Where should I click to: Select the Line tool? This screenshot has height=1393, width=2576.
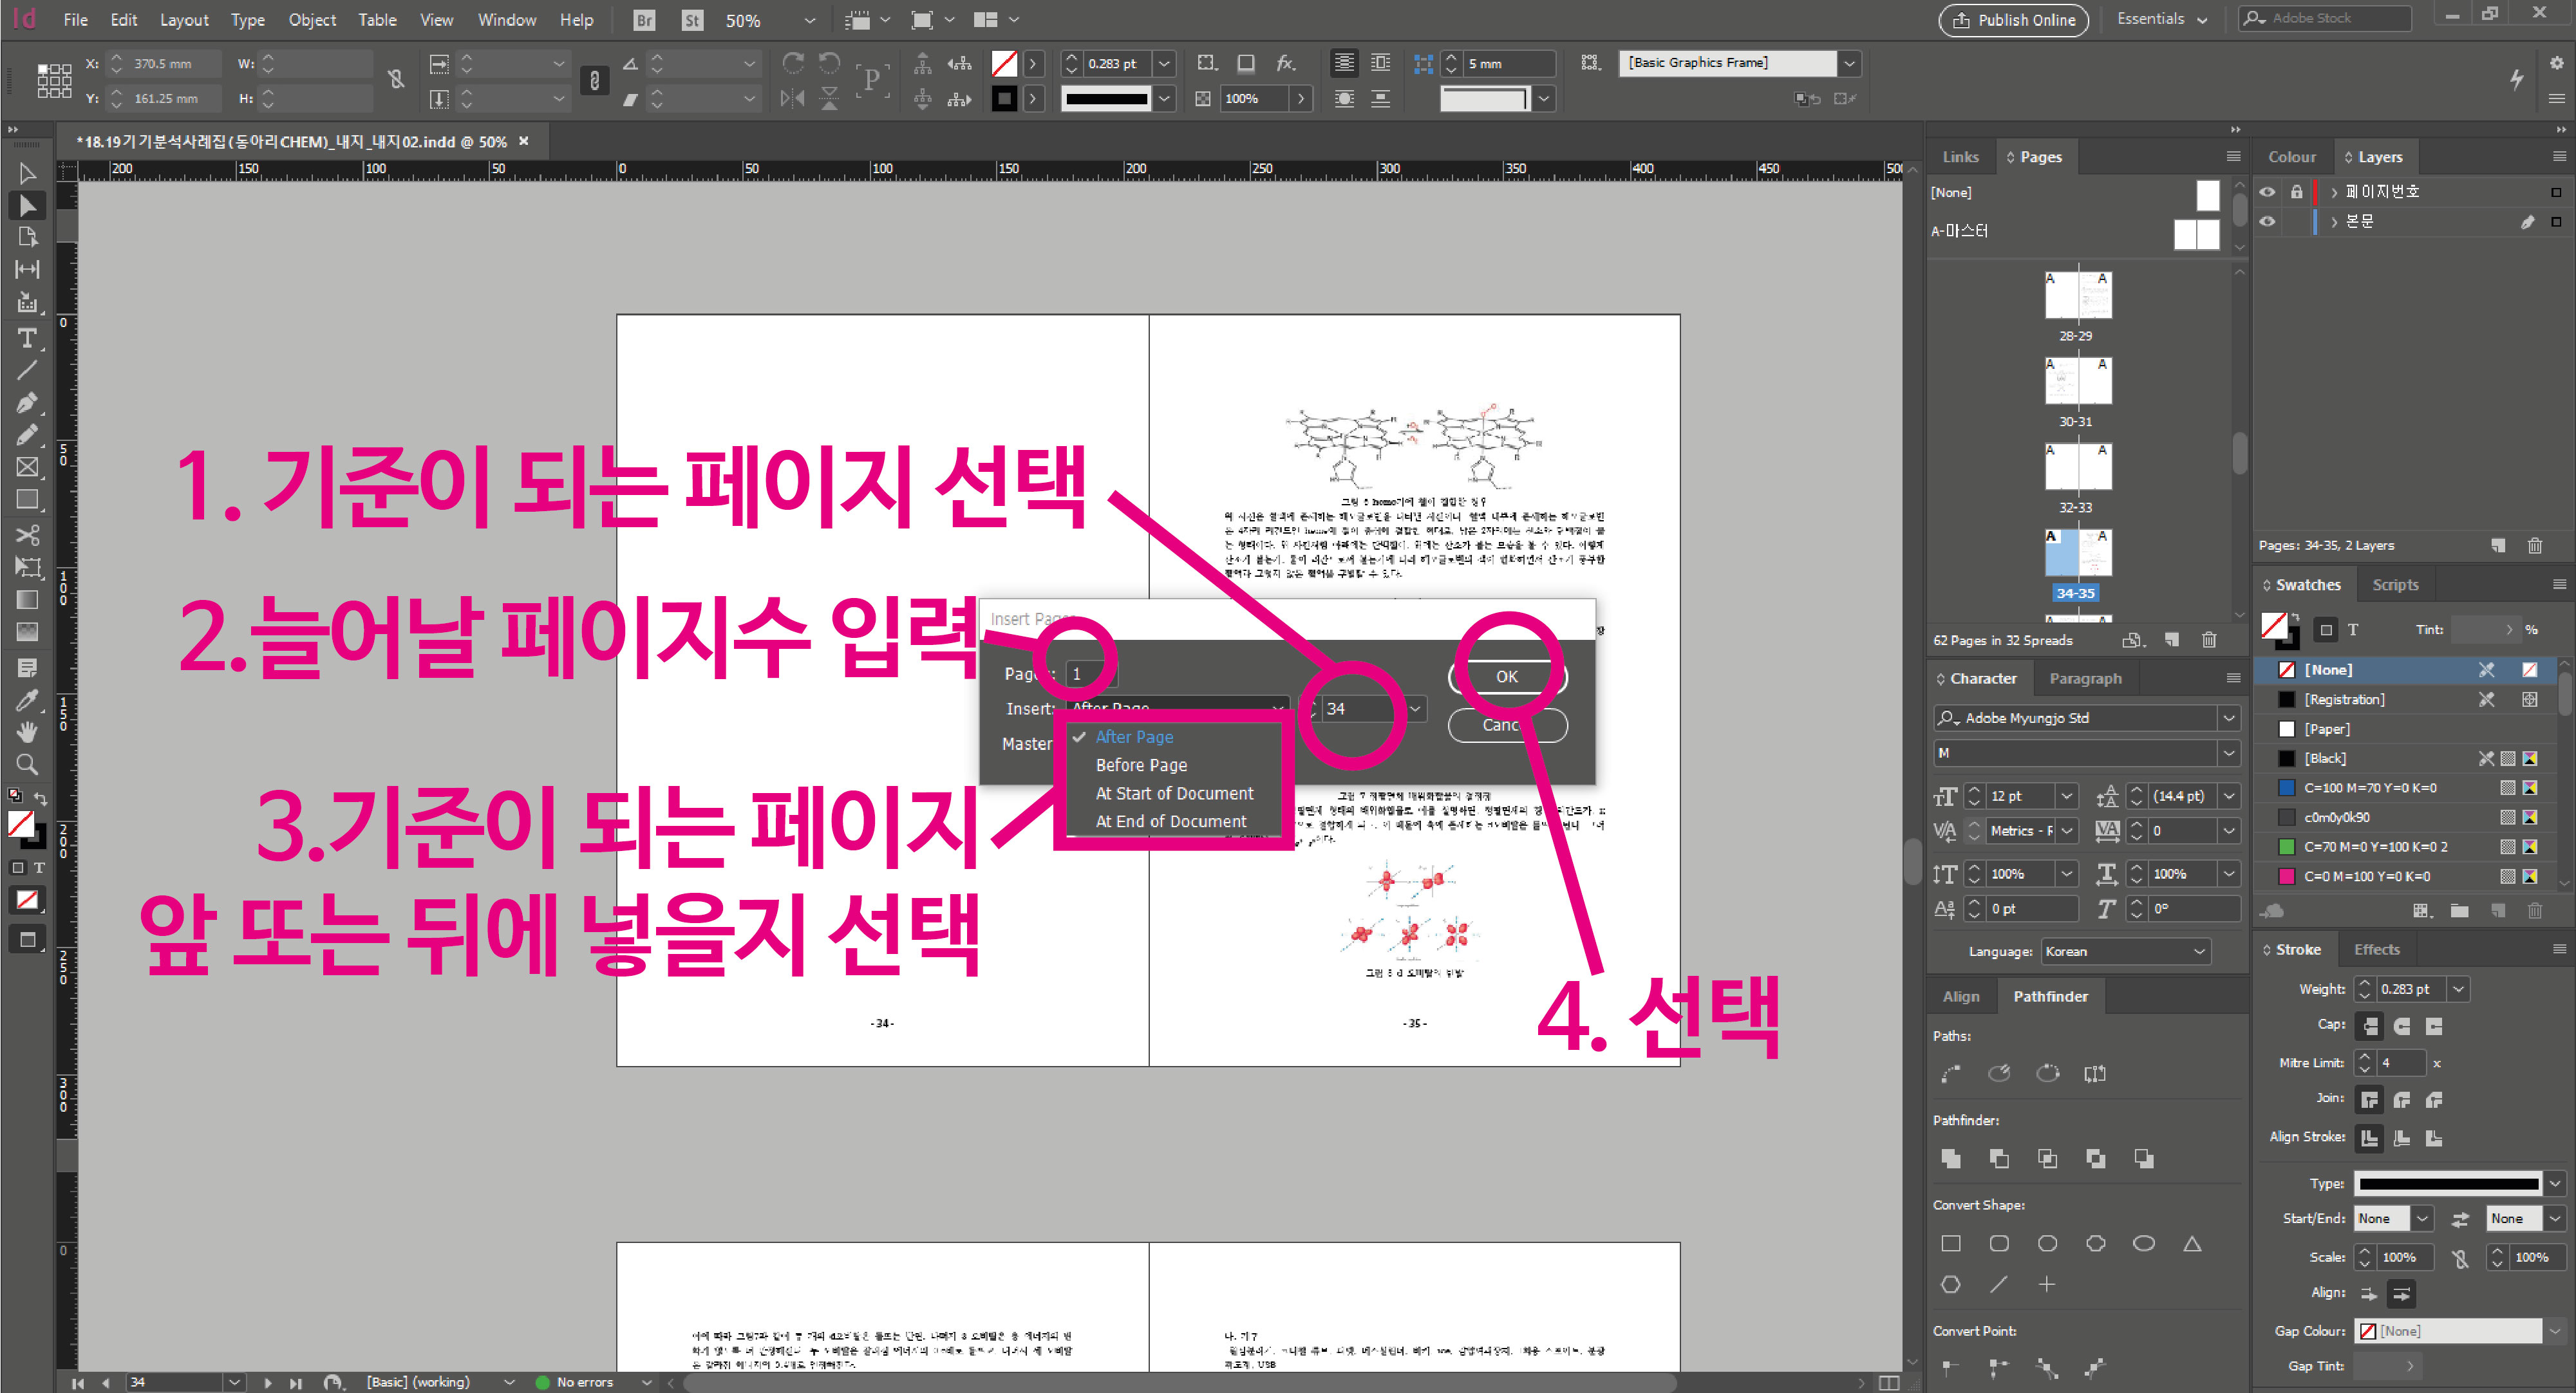(x=27, y=370)
